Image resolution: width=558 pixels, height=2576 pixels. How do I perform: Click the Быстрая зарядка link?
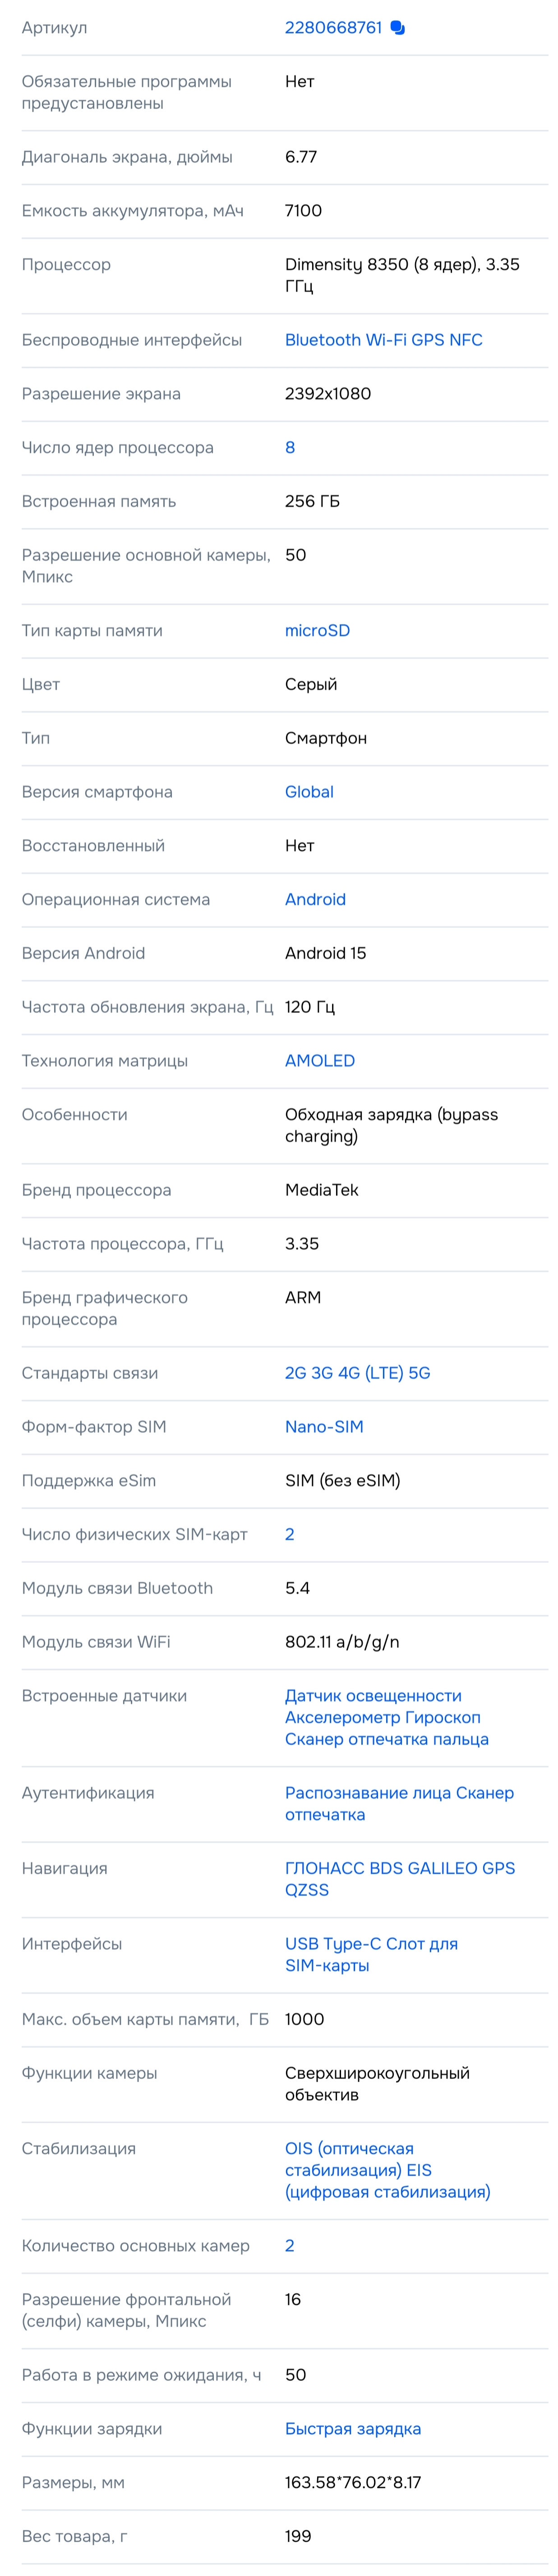352,2429
